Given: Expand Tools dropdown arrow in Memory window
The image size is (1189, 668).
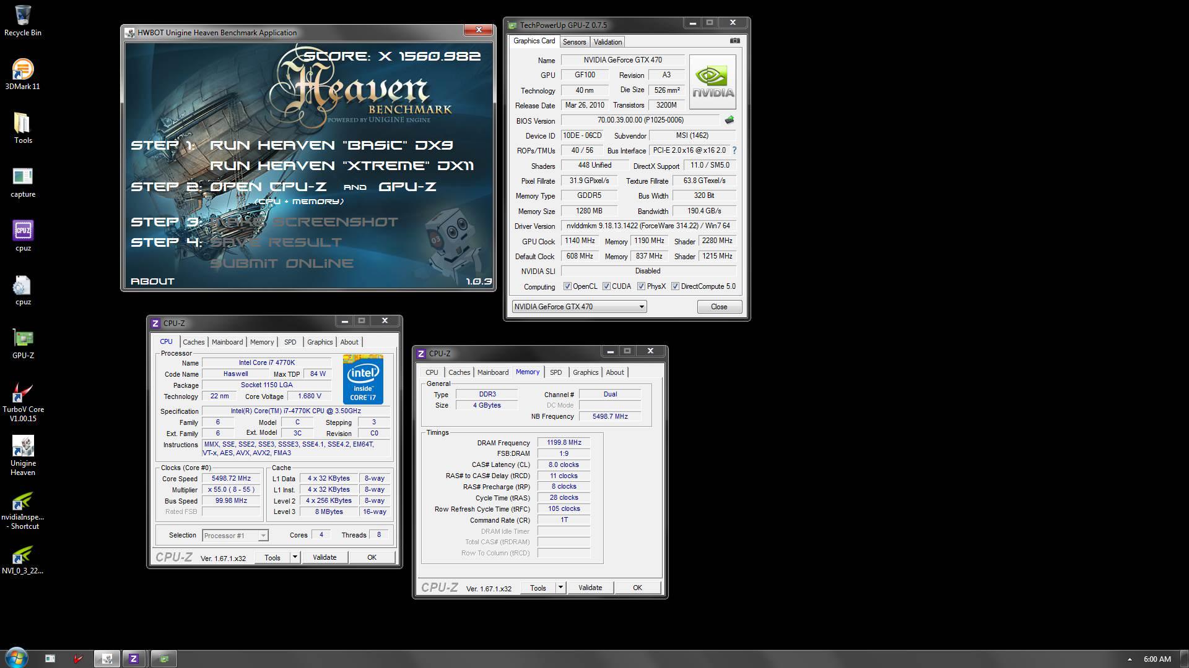Looking at the screenshot, I should coord(560,588).
